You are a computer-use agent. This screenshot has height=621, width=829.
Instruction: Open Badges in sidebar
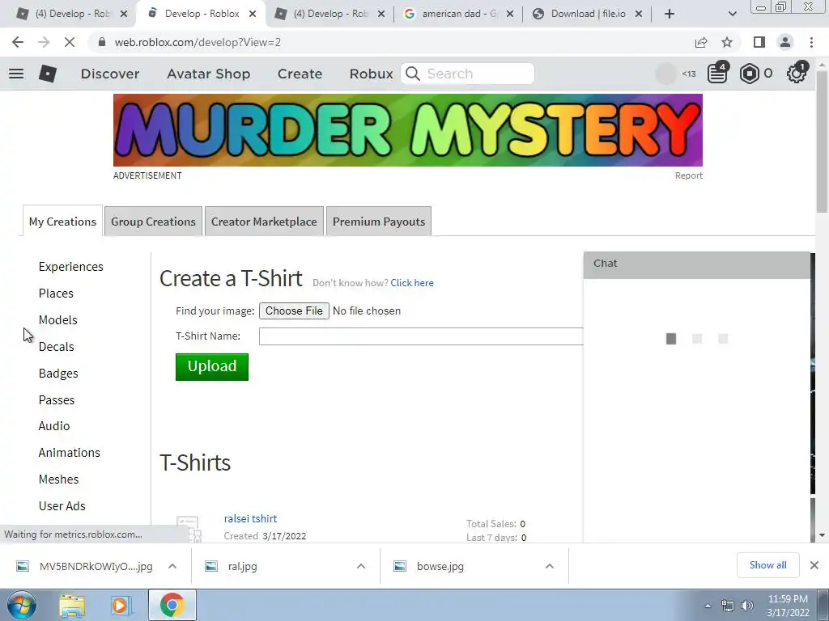[x=58, y=374]
